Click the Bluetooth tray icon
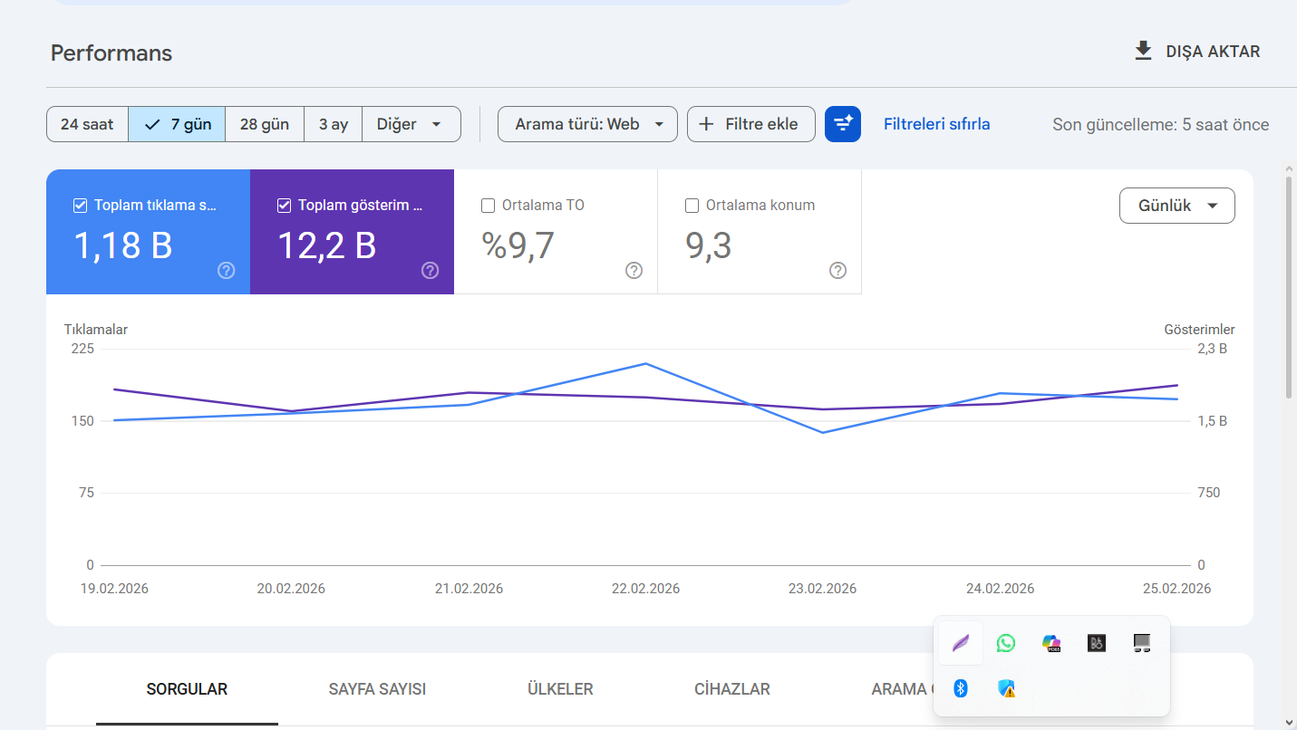Viewport: 1297px width, 730px height. pos(961,688)
